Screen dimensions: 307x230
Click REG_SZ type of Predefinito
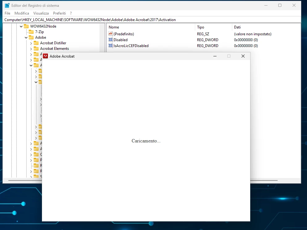tap(203, 34)
